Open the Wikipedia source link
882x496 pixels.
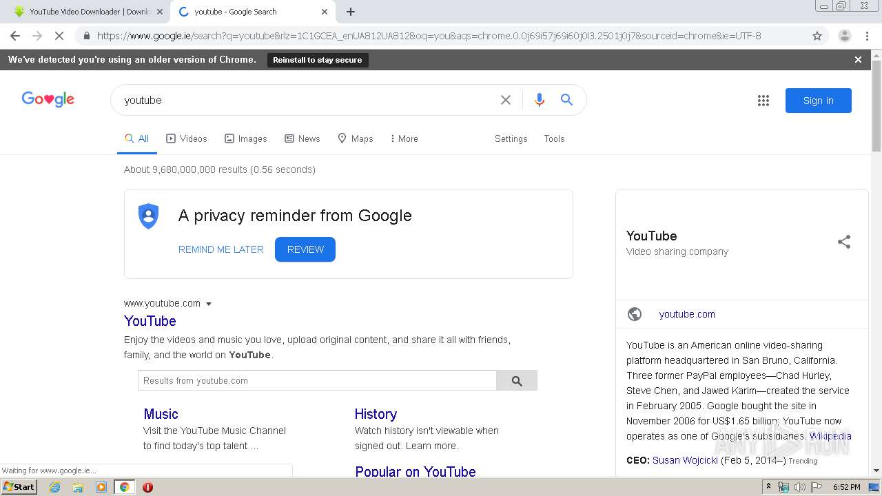pyautogui.click(x=830, y=436)
